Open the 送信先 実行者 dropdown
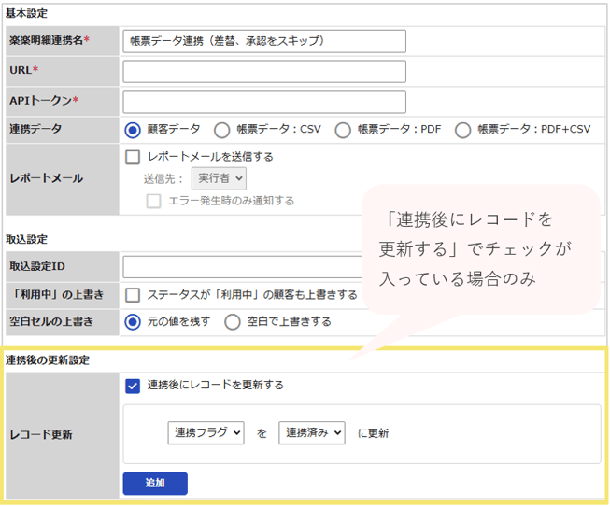Screen dimensions: 610x507 219,178
